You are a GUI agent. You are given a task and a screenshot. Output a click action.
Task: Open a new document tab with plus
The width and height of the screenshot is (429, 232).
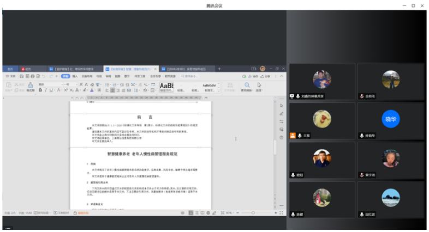[x=219, y=69]
